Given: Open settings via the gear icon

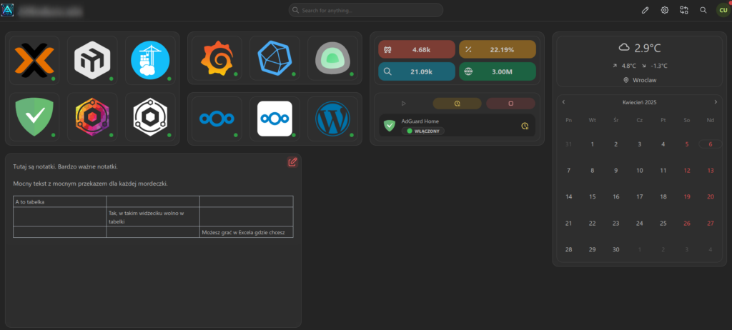Looking at the screenshot, I should click(665, 10).
